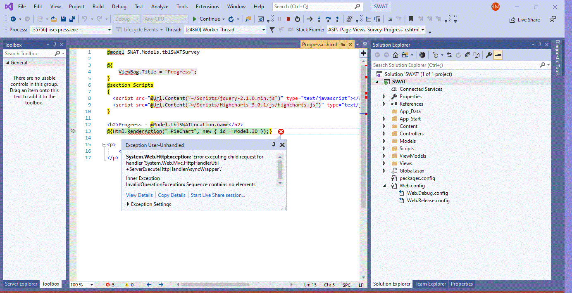Switch to the Team Explorer tab
The width and height of the screenshot is (572, 293).
431,284
